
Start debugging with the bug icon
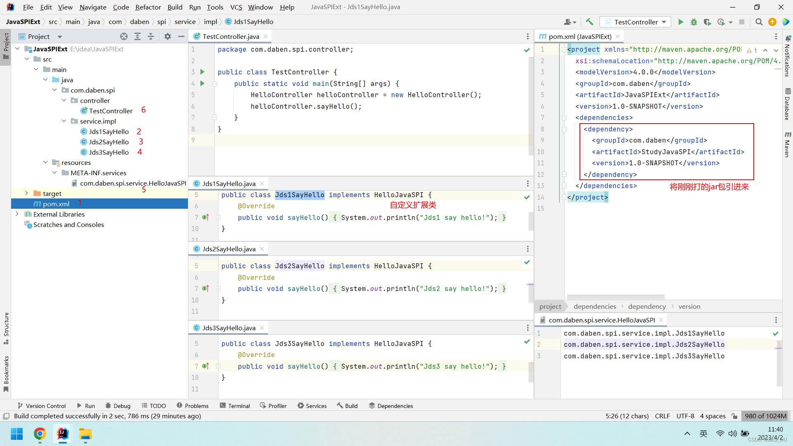694,22
